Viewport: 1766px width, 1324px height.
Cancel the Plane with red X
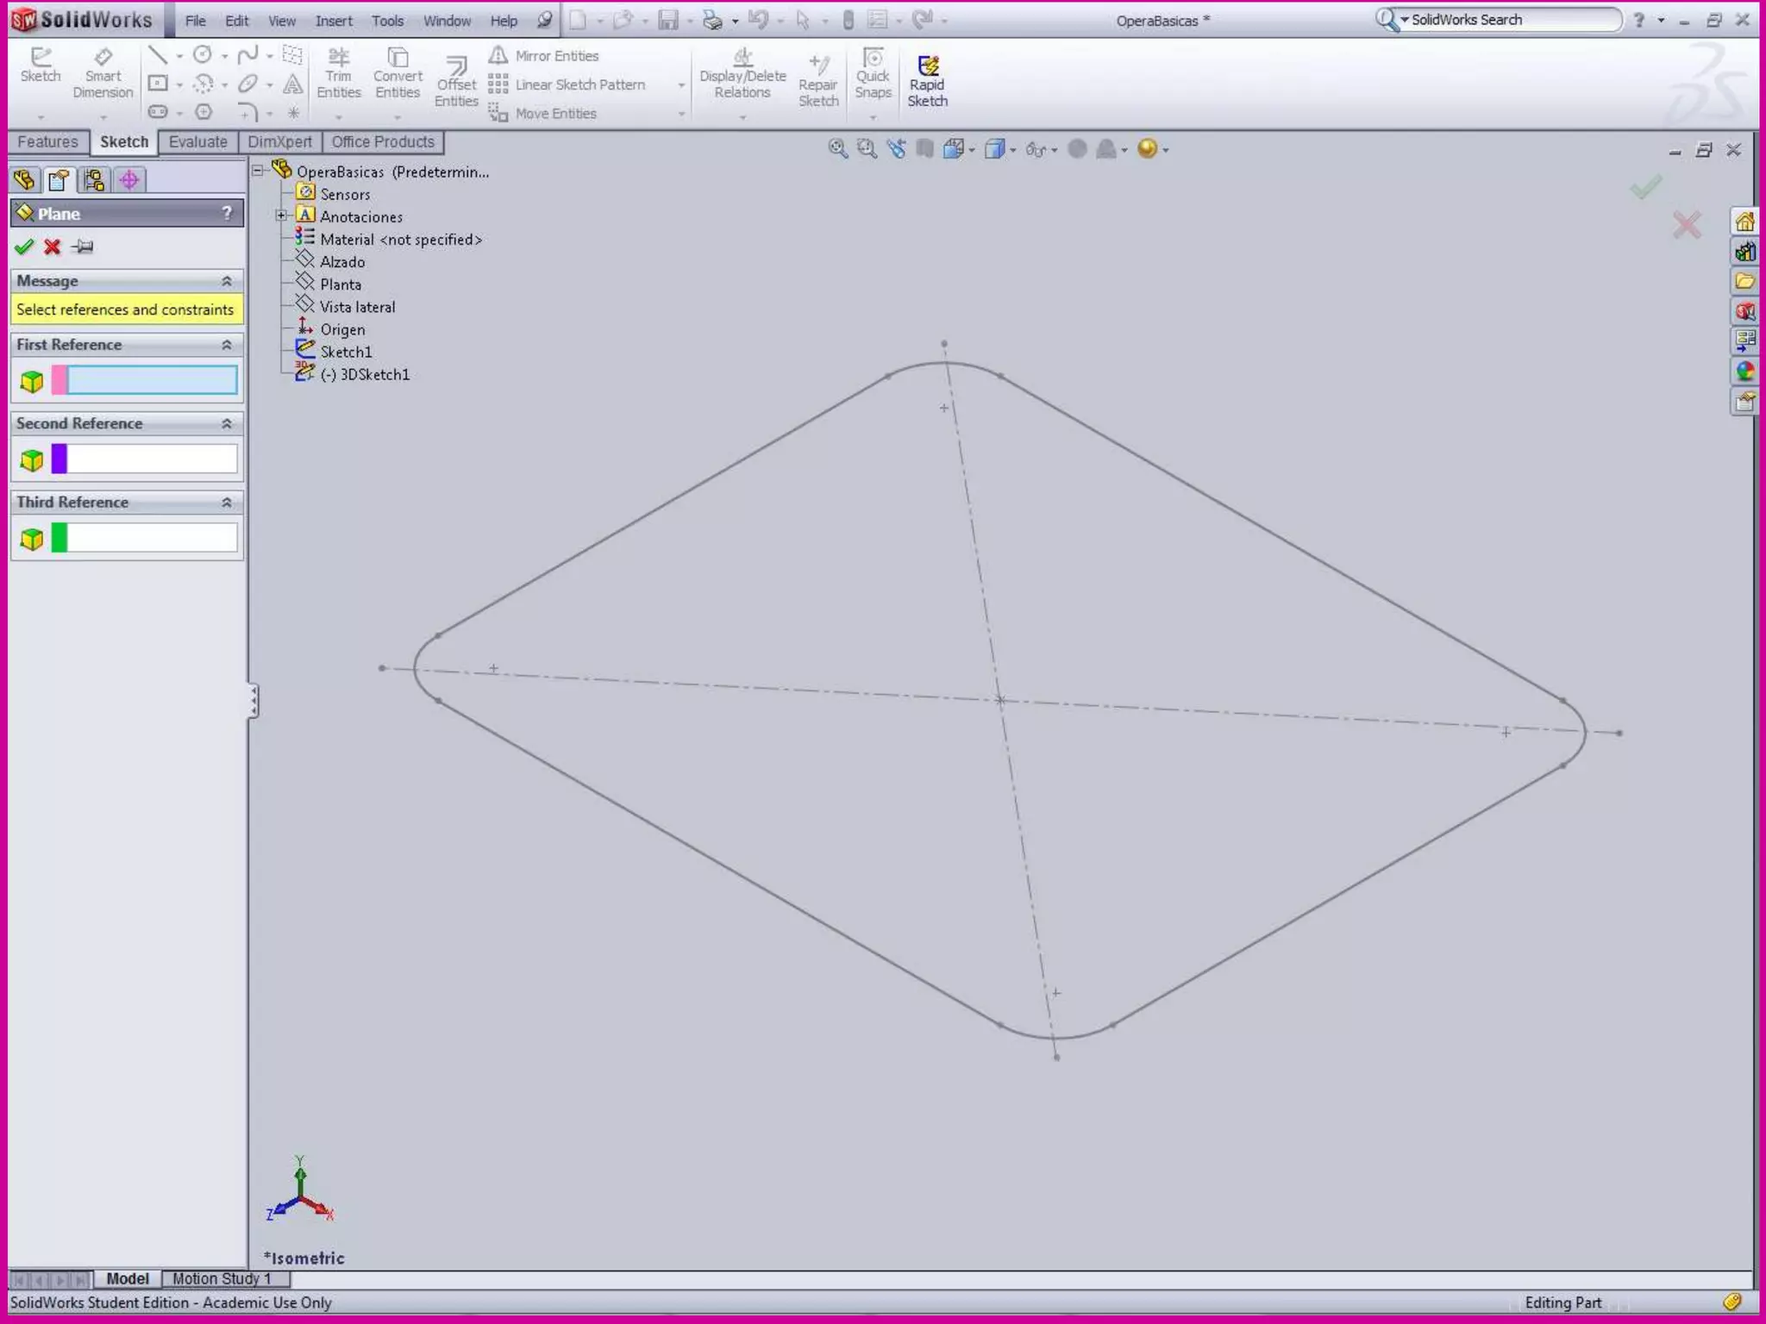pos(53,247)
